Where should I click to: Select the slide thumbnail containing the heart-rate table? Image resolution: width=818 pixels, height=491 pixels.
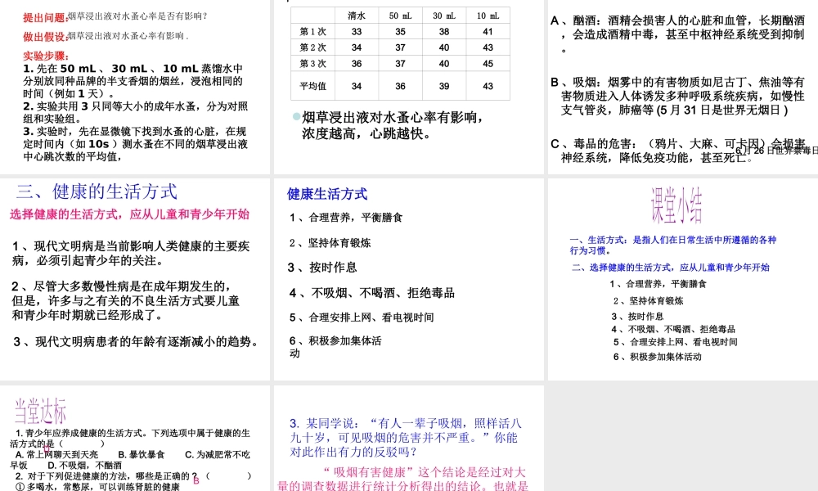coord(408,87)
